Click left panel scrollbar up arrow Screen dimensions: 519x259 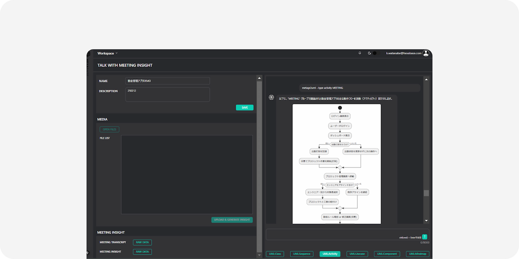(x=259, y=79)
